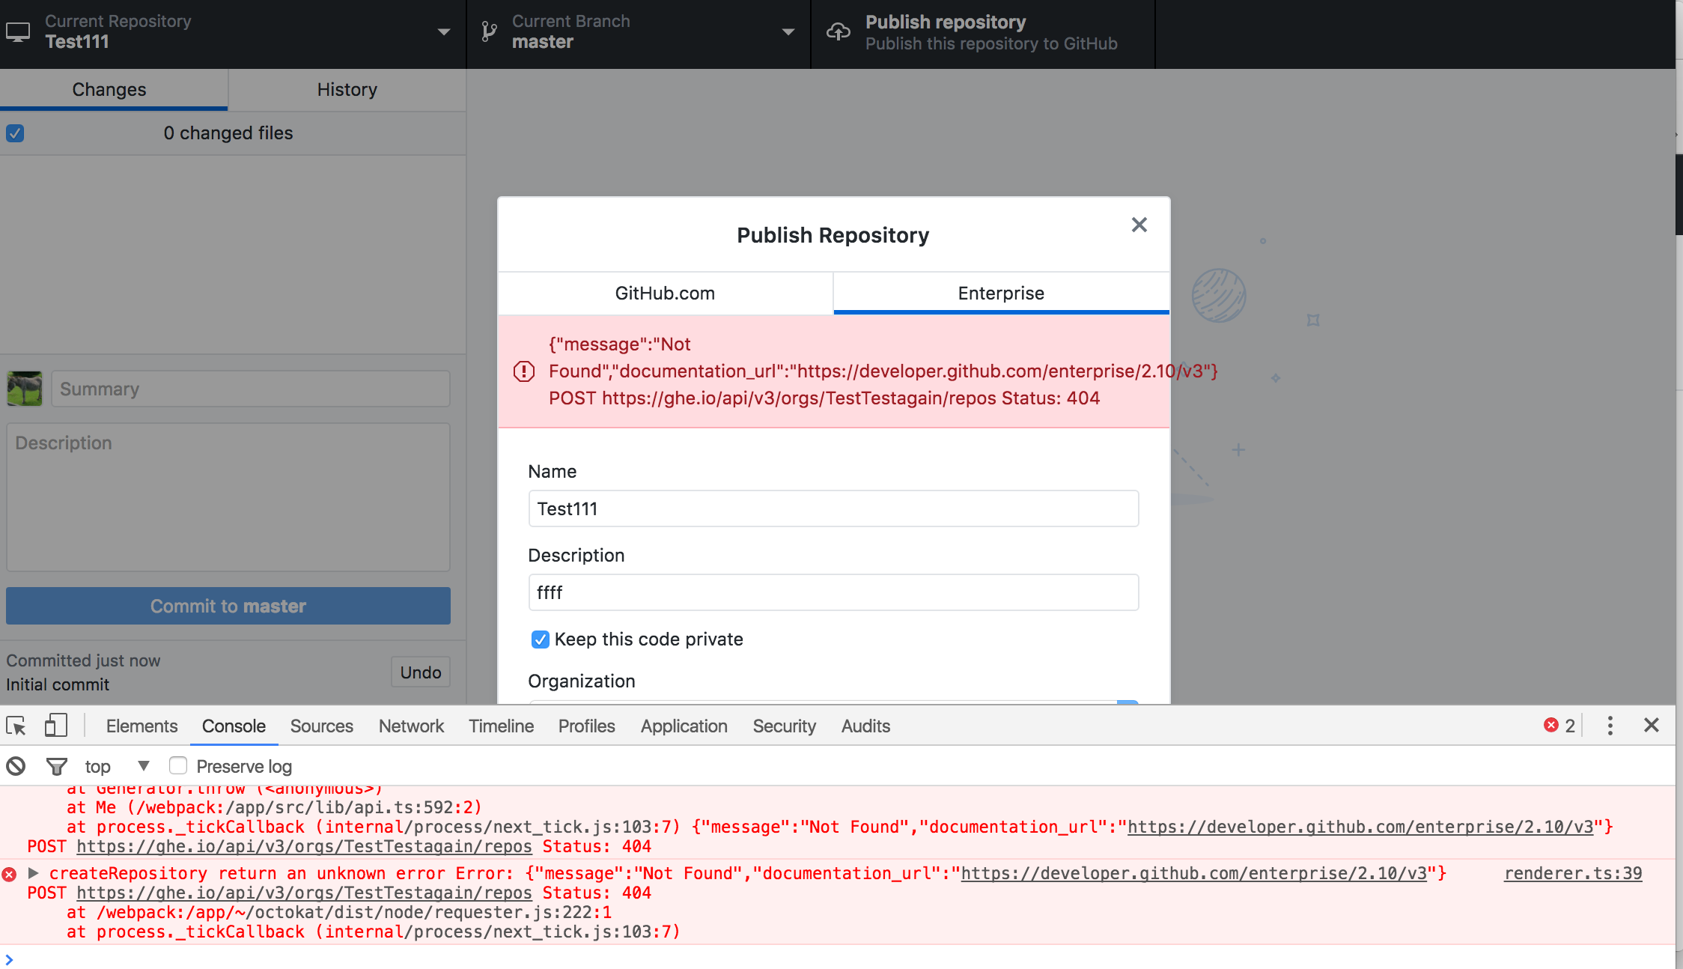The image size is (1683, 969).
Task: Toggle the Keep this code private checkbox
Action: pyautogui.click(x=540, y=640)
